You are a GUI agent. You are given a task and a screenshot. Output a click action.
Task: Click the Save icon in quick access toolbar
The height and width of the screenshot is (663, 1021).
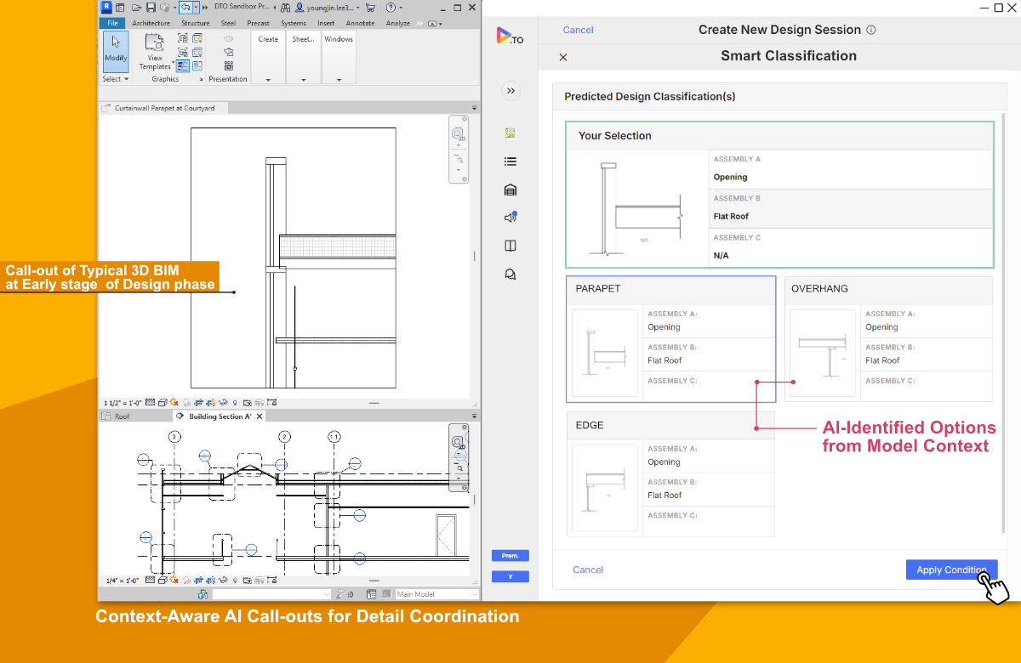[151, 8]
